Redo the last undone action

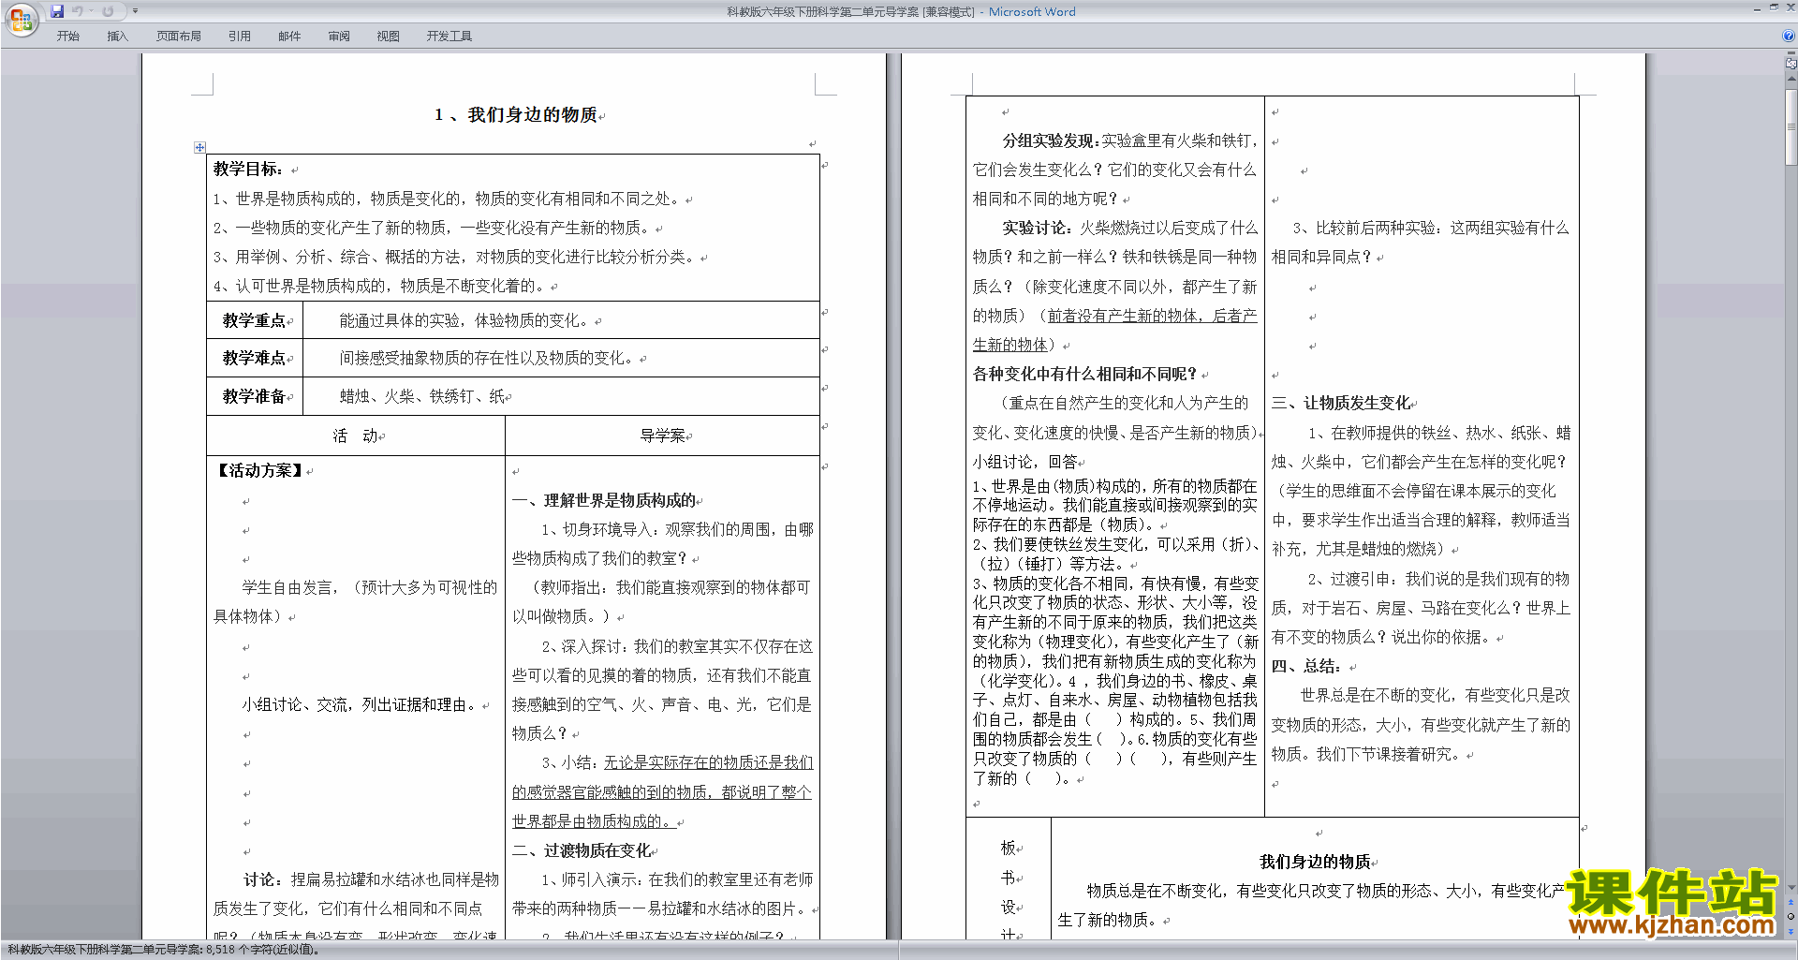108,11
